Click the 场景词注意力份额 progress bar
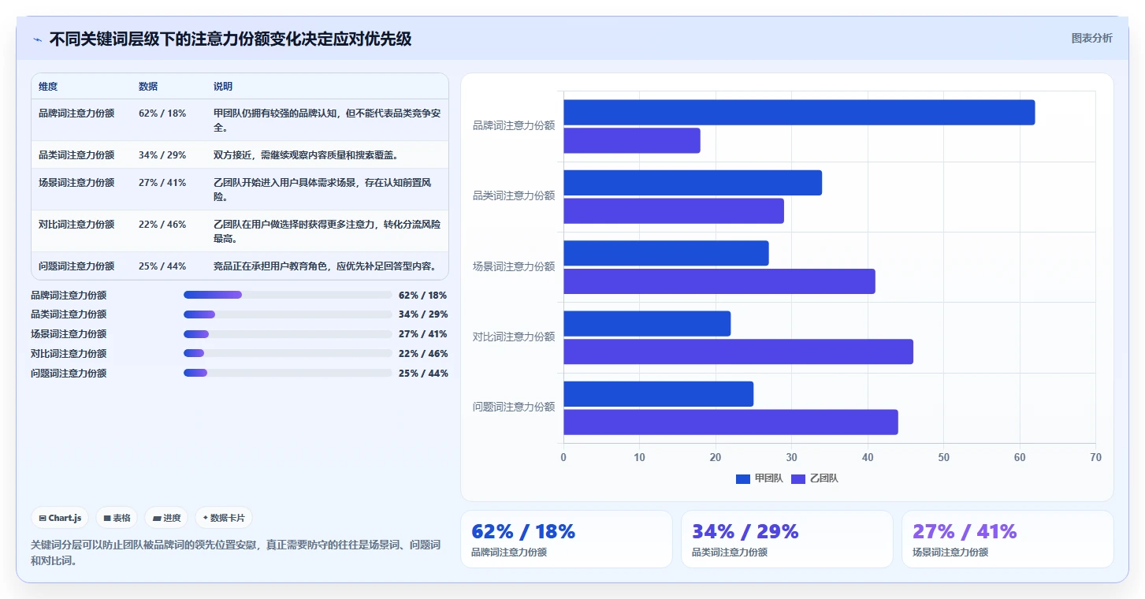This screenshot has height=599, width=1145. coord(288,334)
